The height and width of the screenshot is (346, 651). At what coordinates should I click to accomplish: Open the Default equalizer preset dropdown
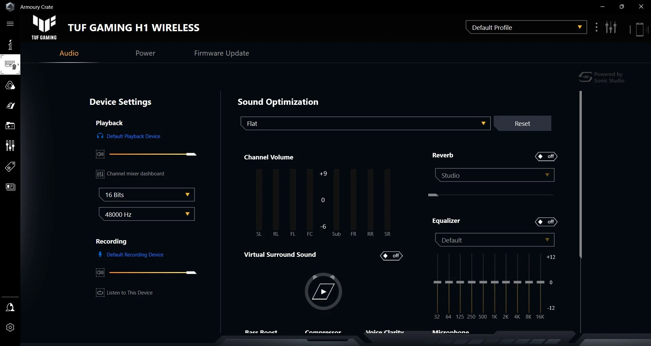(x=495, y=240)
